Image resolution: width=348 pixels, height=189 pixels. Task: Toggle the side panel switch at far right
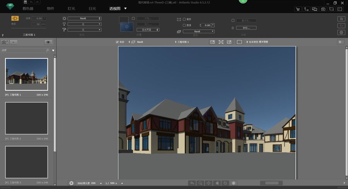pyautogui.click(x=341, y=42)
